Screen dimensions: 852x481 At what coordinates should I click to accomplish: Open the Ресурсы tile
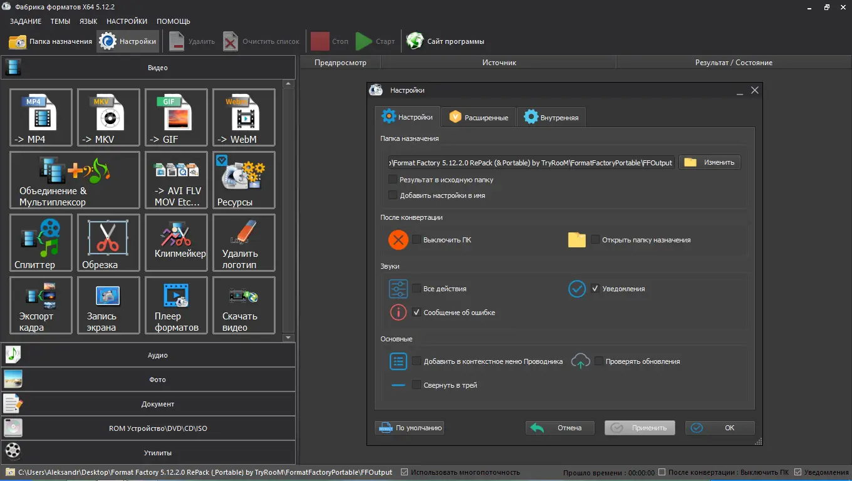(x=244, y=180)
